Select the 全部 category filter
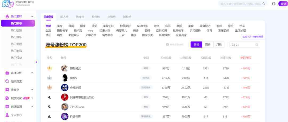The height and width of the screenshot is (122, 288). click(x=48, y=26)
